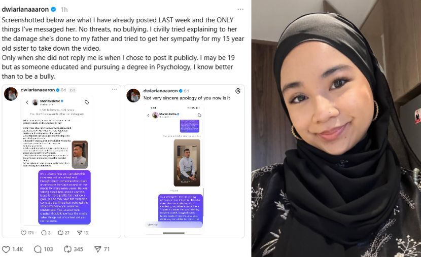421x257 pixels.
Task: Tap the back chevron in left DM screenshot
Action: point(27,102)
